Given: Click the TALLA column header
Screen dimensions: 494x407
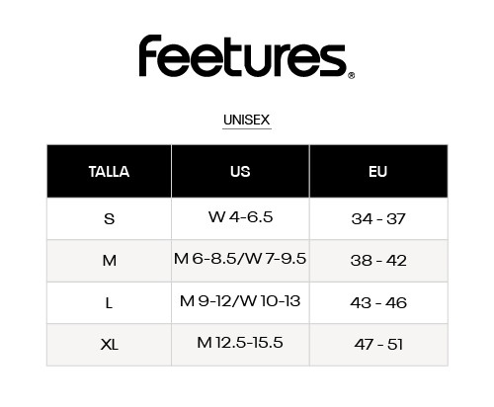Looking at the screenshot, I should point(109,171).
